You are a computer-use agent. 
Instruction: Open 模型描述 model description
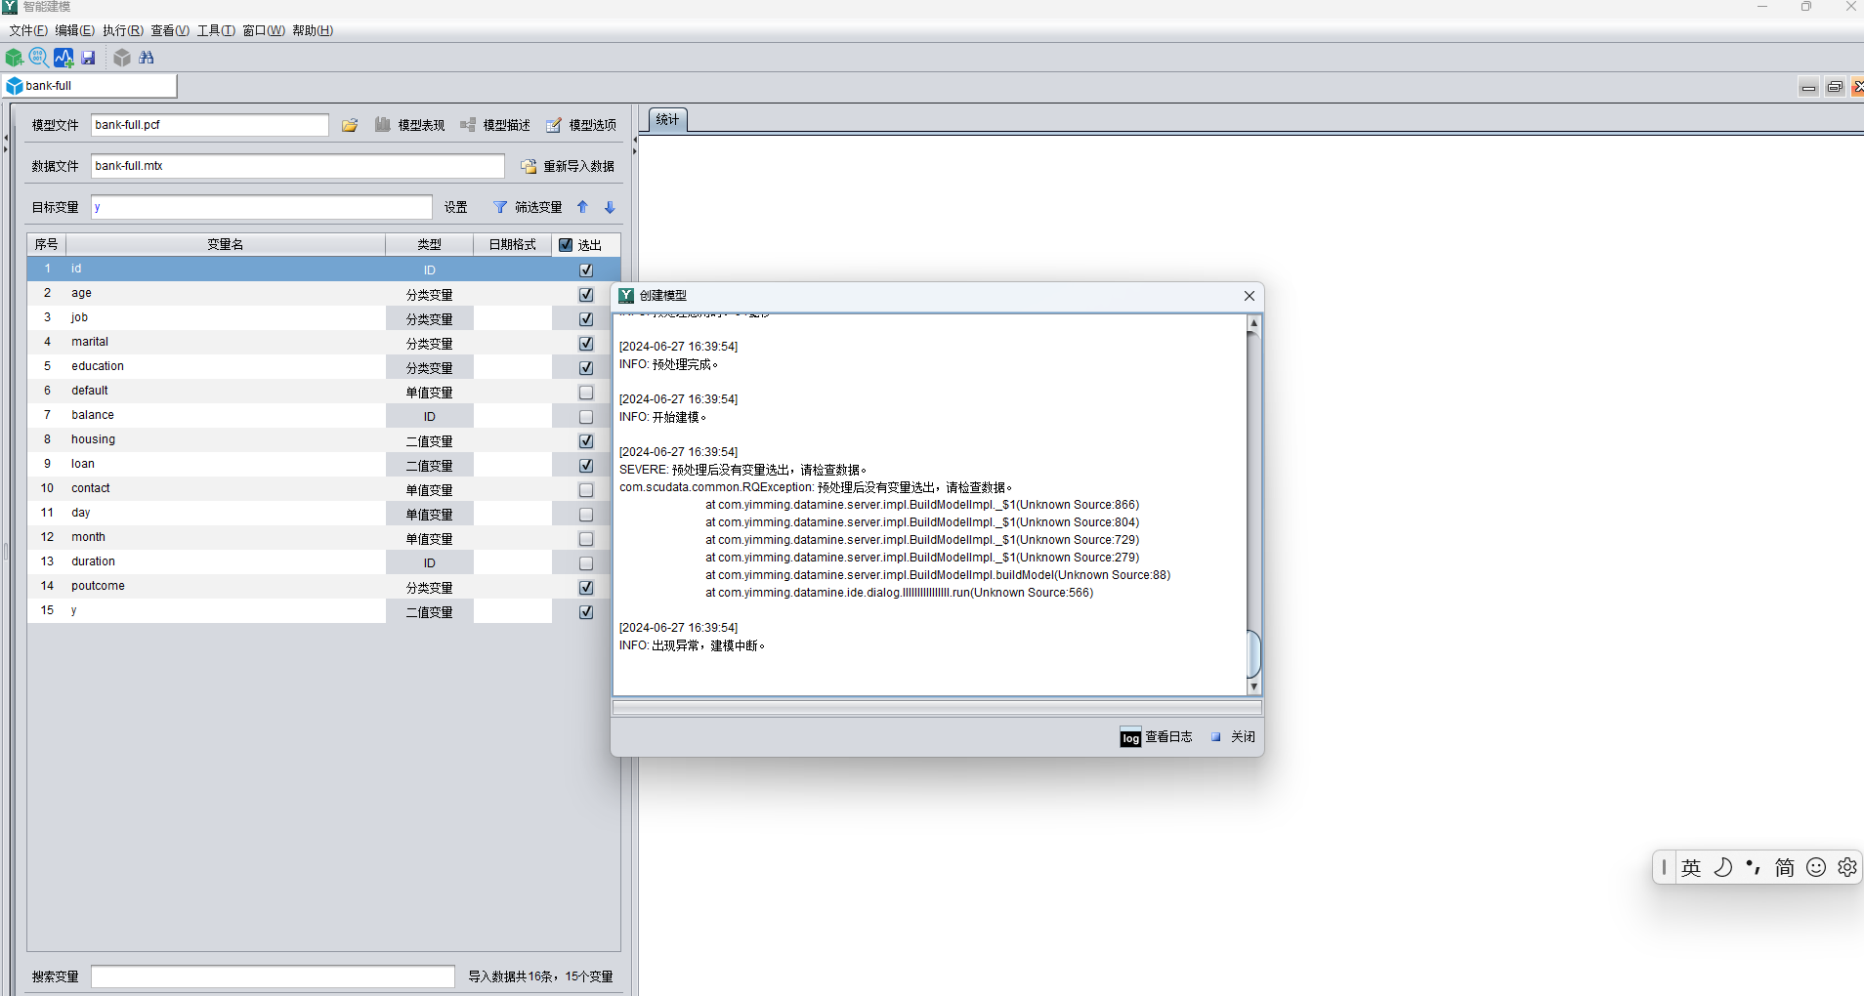point(495,125)
